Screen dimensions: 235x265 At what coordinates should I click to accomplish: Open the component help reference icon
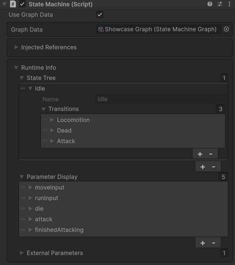click(x=210, y=4)
